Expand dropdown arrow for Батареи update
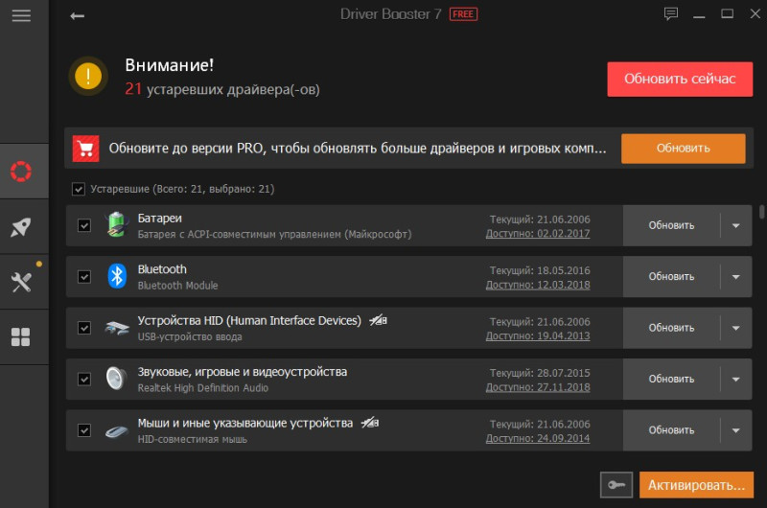This screenshot has height=508, width=767. pos(735,225)
